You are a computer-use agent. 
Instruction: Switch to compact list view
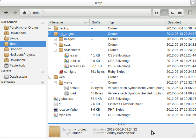[x=172, y=13]
